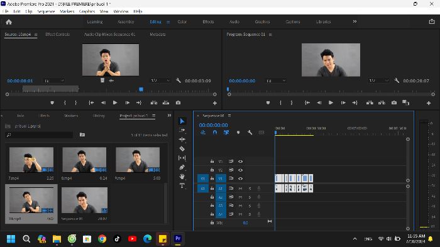Mute audio track A2

tap(241, 197)
